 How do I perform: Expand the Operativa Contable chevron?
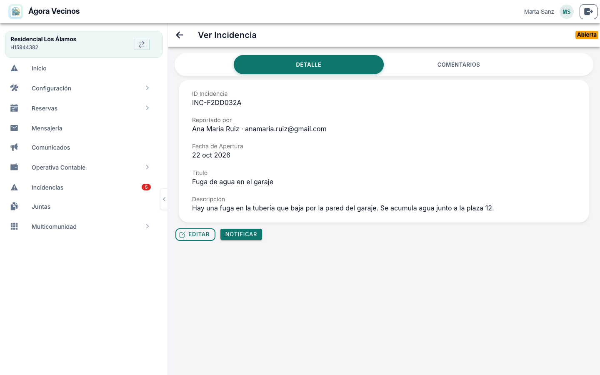pos(147,167)
